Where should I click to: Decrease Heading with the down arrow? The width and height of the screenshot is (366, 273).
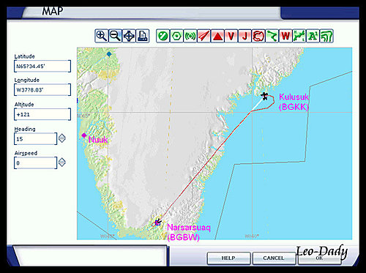point(62,141)
